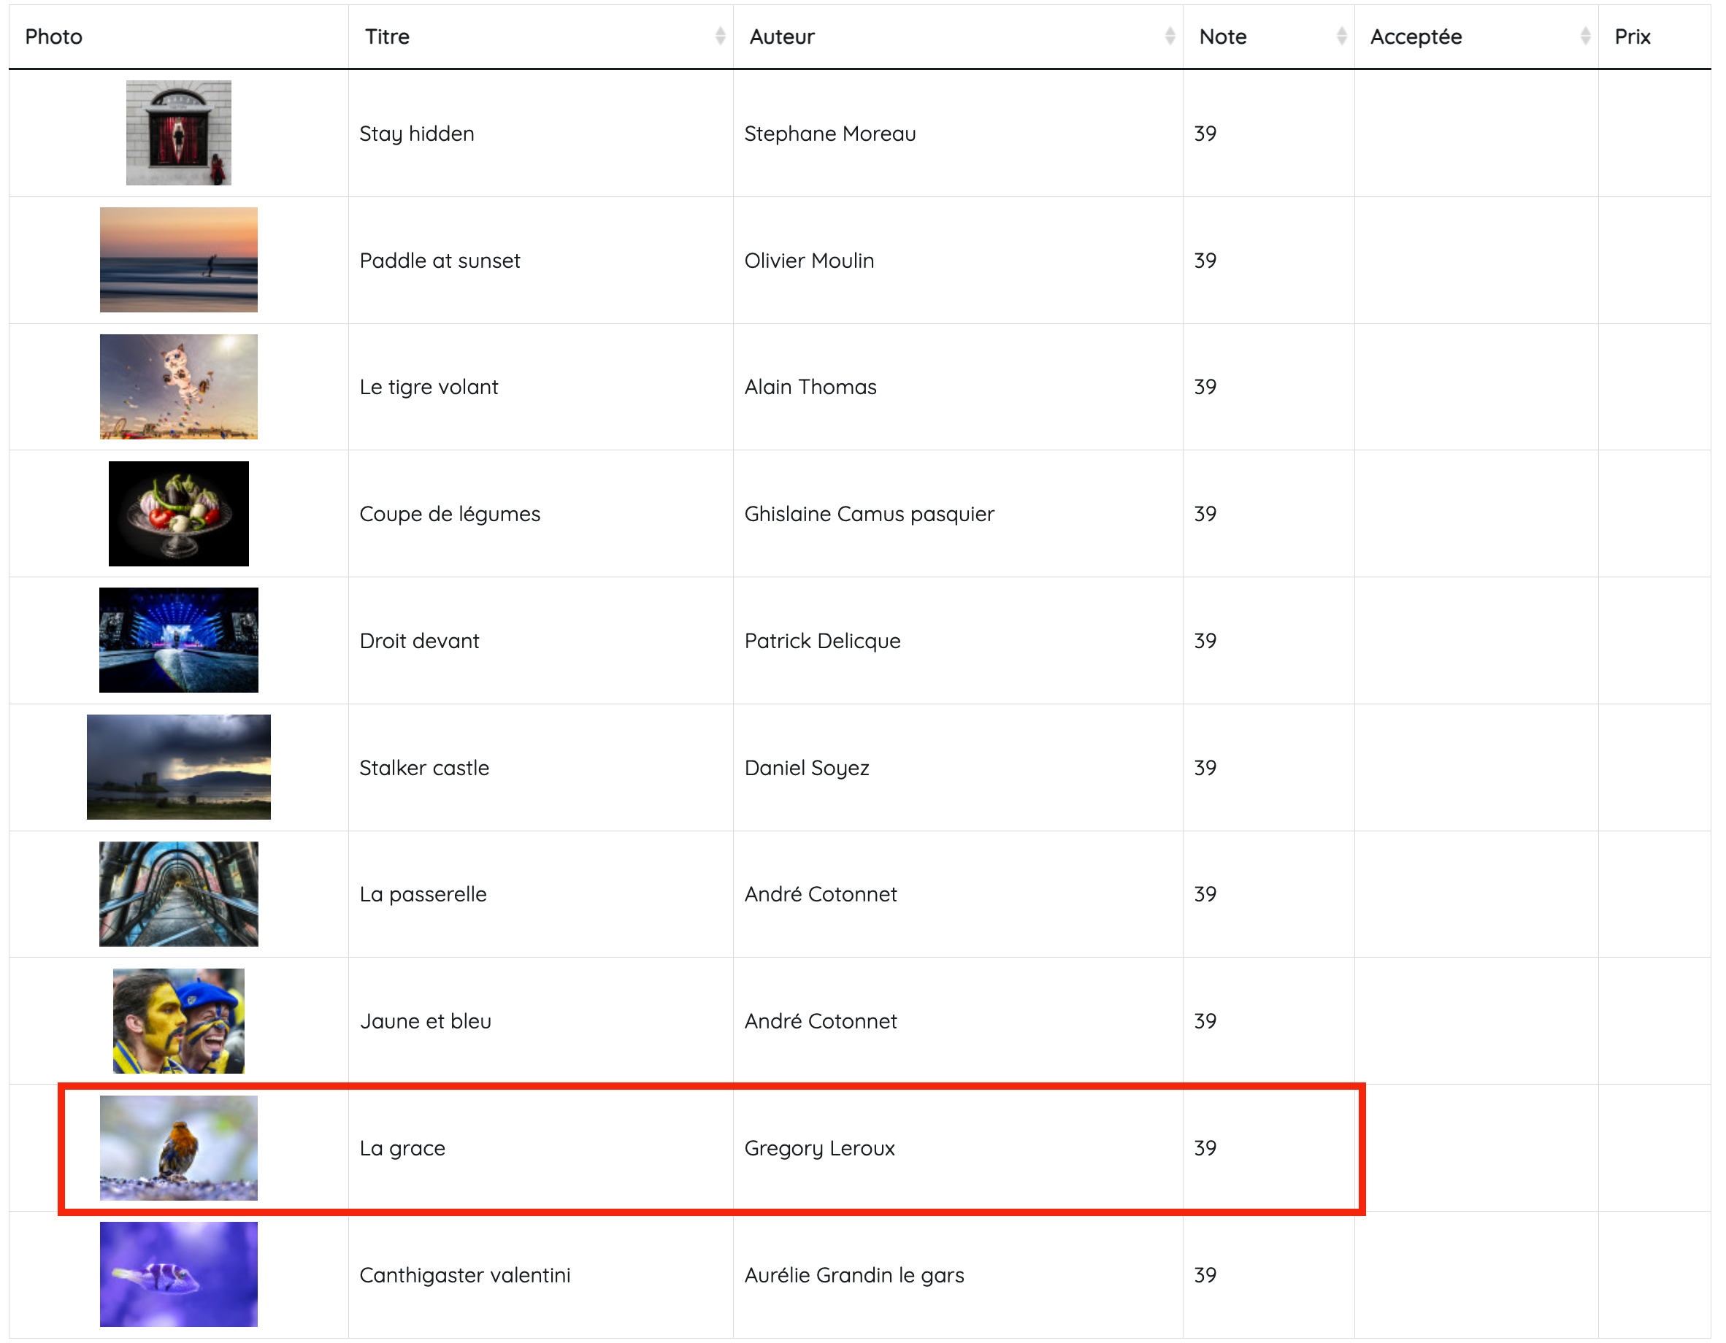Screen dimensions: 1726x1343
Task: Open the Coupe de légumes thumbnail
Action: 179,514
